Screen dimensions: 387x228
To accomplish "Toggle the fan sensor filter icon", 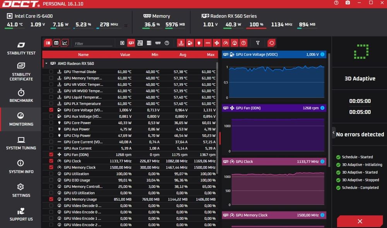I will coord(217,43).
